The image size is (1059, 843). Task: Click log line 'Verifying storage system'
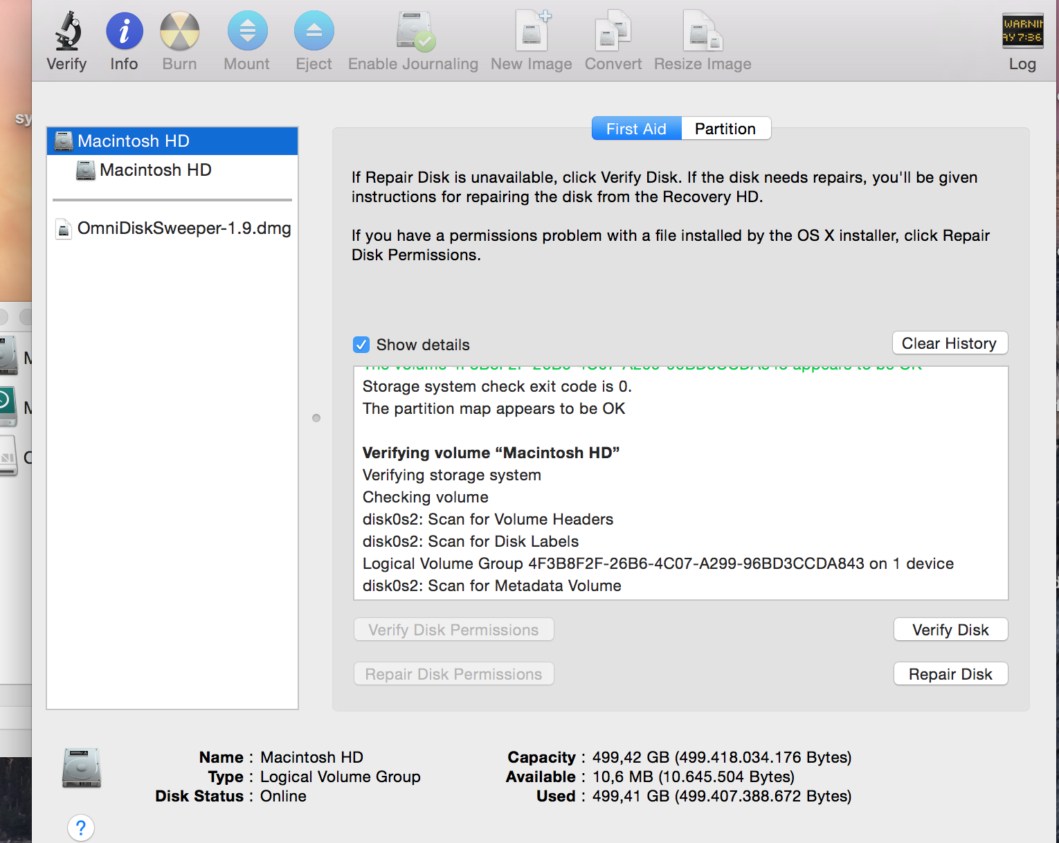point(452,475)
